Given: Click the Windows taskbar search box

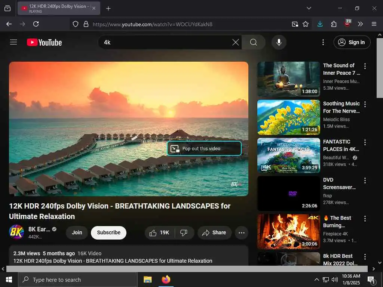Looking at the screenshot, I should click(x=78, y=280).
